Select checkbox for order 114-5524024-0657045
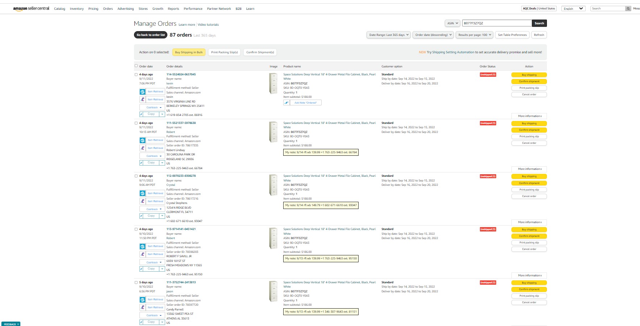The height and width of the screenshot is (326, 640). point(136,75)
